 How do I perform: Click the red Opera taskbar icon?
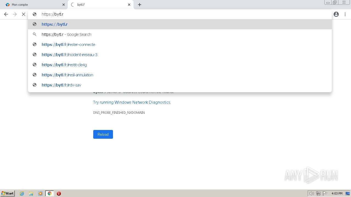point(59,193)
